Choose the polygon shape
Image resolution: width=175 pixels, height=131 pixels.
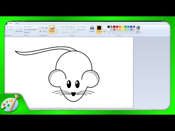[x=71, y=27]
